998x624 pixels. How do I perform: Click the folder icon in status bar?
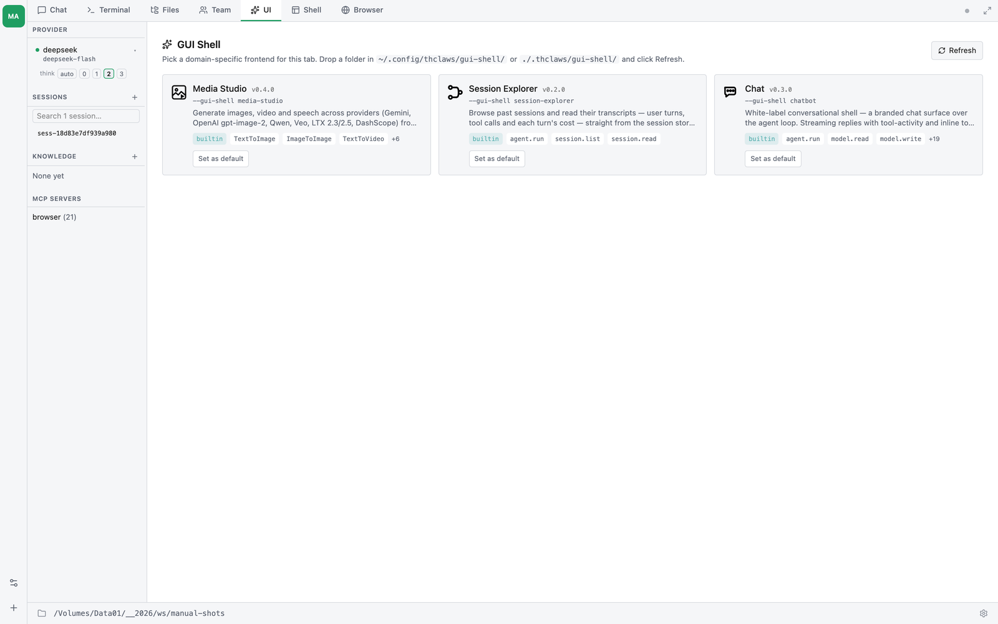42,613
